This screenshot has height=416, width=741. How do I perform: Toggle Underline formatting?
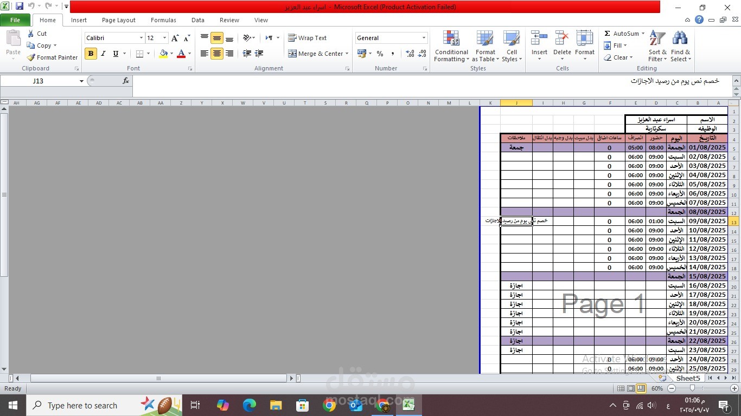[x=116, y=54]
